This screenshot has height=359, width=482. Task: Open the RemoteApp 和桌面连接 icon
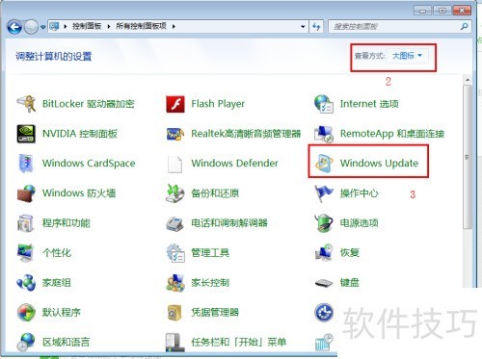click(x=324, y=134)
